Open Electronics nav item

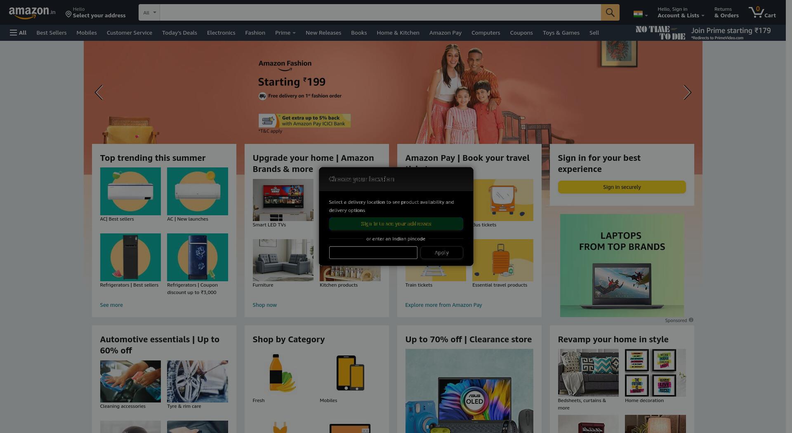(221, 33)
